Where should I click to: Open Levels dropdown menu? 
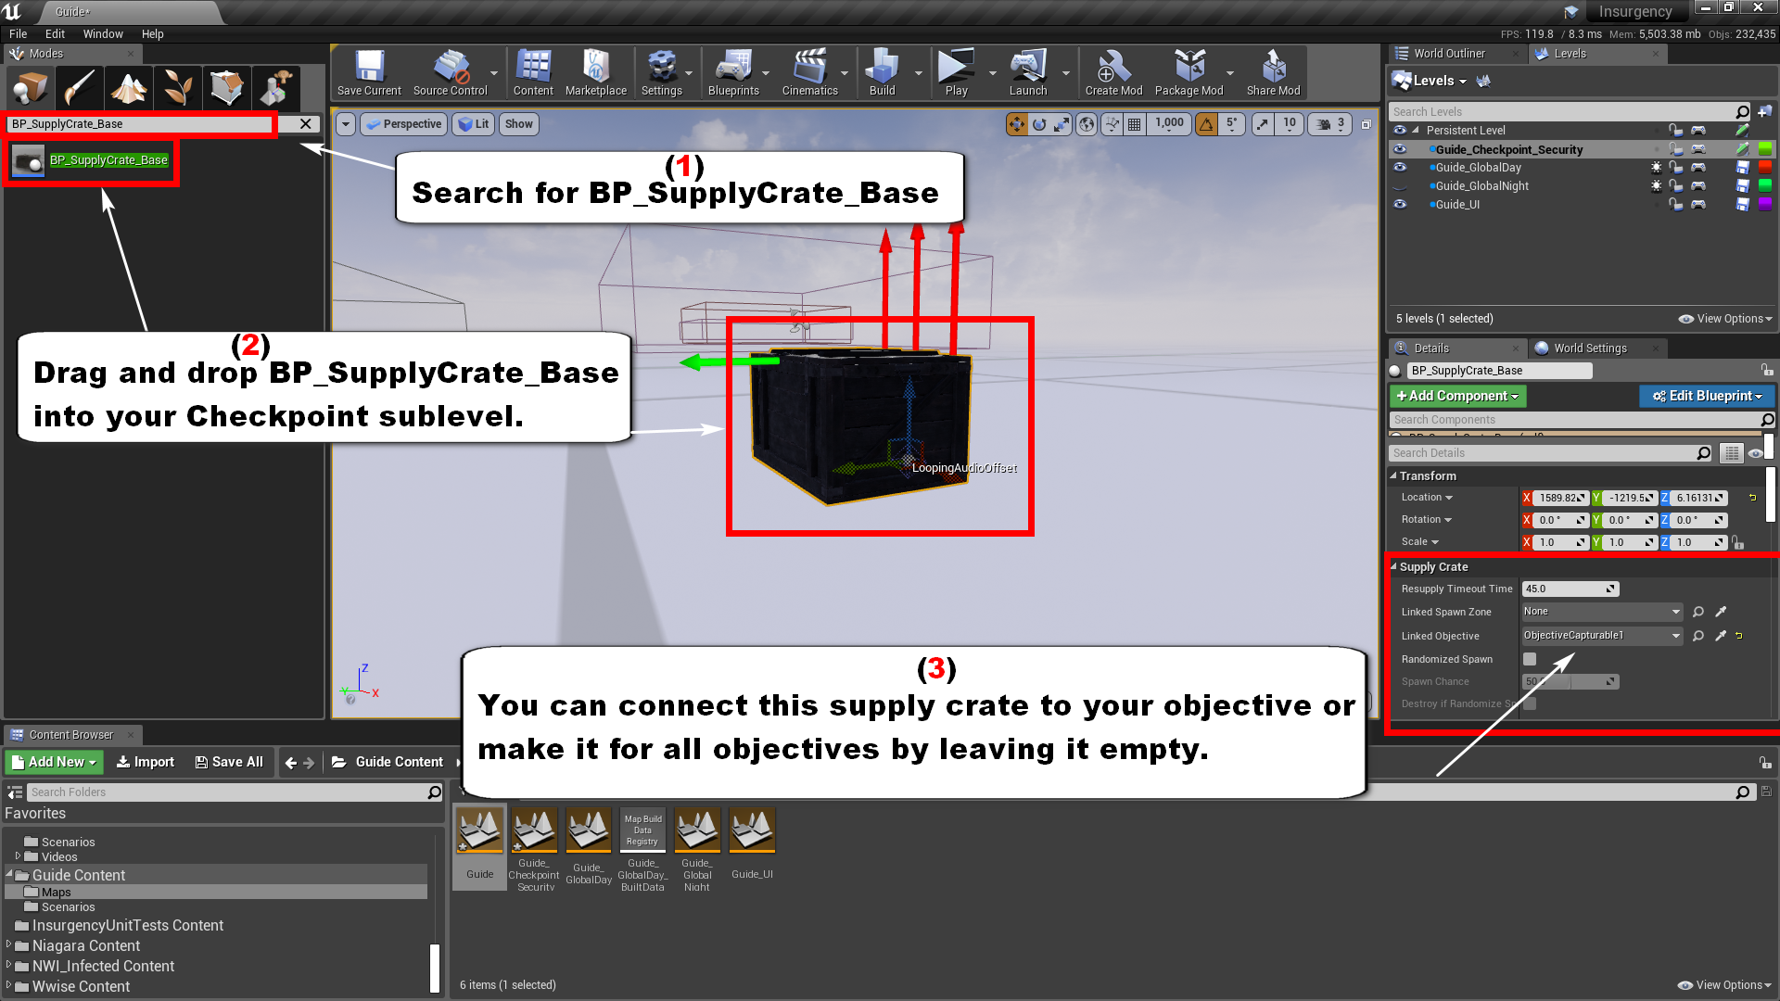pos(1439,81)
